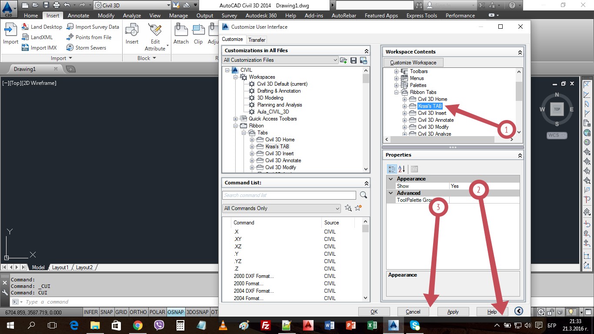
Task: Open the AutoCAD C3D application menu button
Action: pos(9,8)
